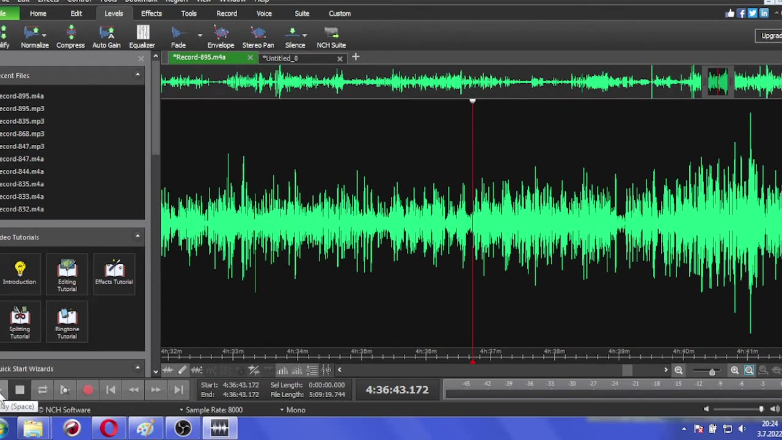Collapse the waveform view tool bar arrow
This screenshot has width=782, height=440.
(340, 370)
